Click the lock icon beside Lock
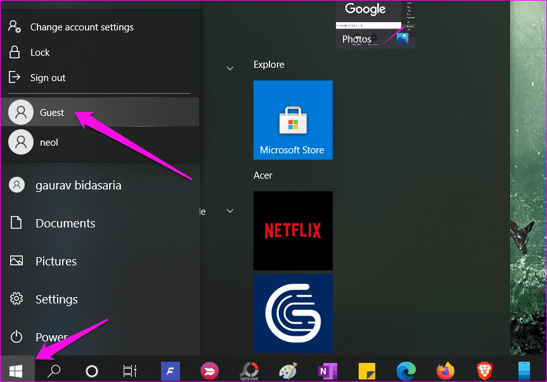The image size is (547, 382). pyautogui.click(x=15, y=52)
